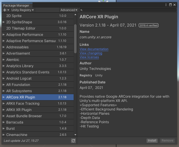Select the Cinemachine package
Viewport: 179px width, 147px height.
pyautogui.click(x=38, y=134)
